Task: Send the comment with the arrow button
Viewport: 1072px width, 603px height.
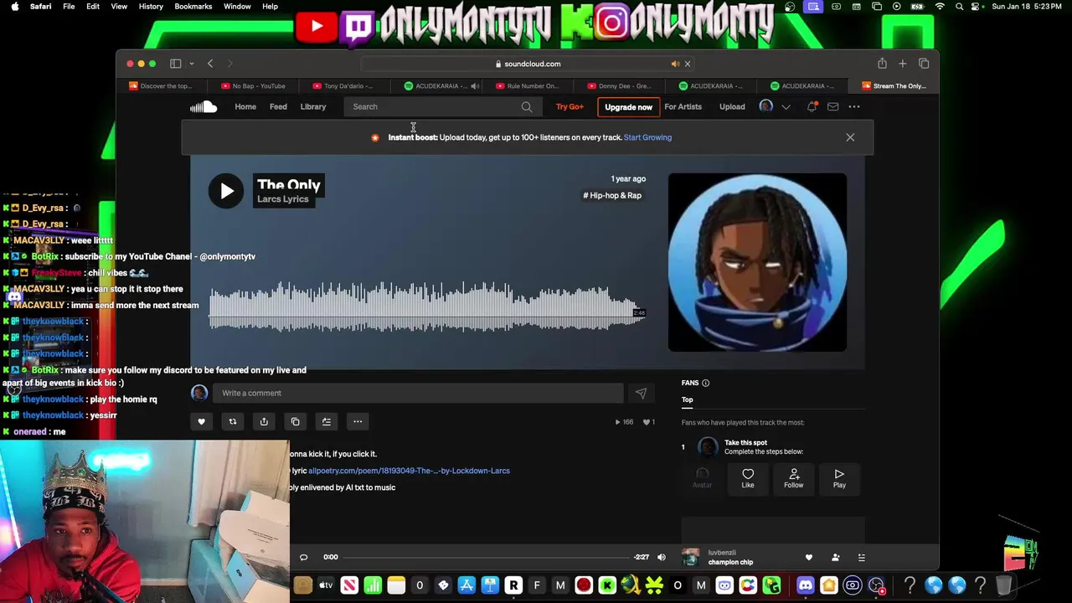Action: click(x=641, y=393)
